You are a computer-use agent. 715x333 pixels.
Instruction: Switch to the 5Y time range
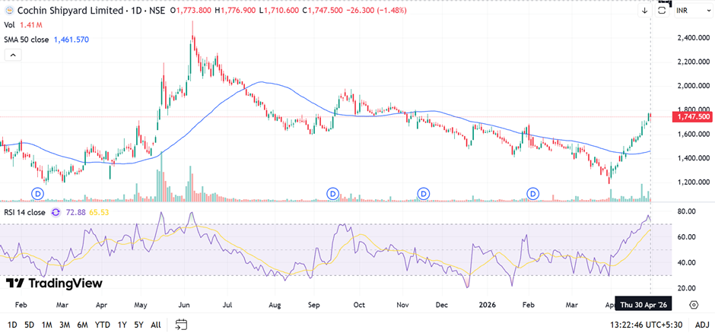pyautogui.click(x=138, y=325)
